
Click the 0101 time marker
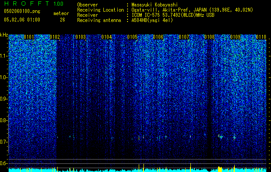click(29, 37)
